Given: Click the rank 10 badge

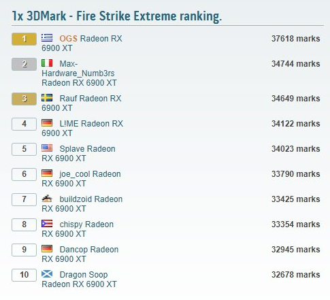Looking at the screenshot, I should pyautogui.click(x=24, y=275).
